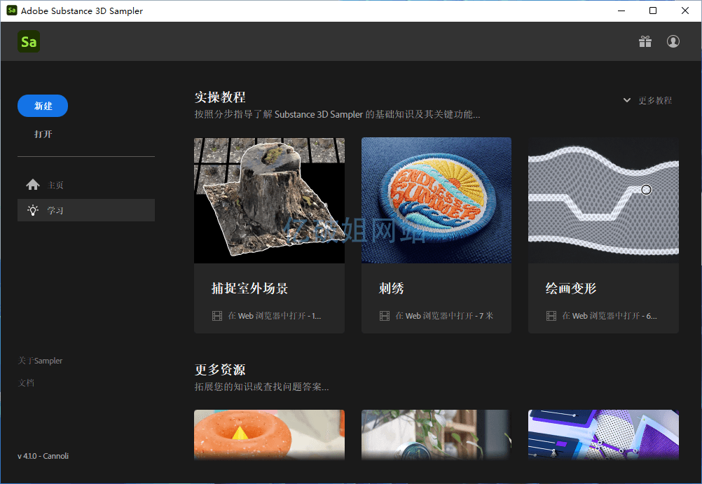Open the 捕捉室外场景 tutorial in Web browser
This screenshot has height=484, width=702.
coord(275,316)
